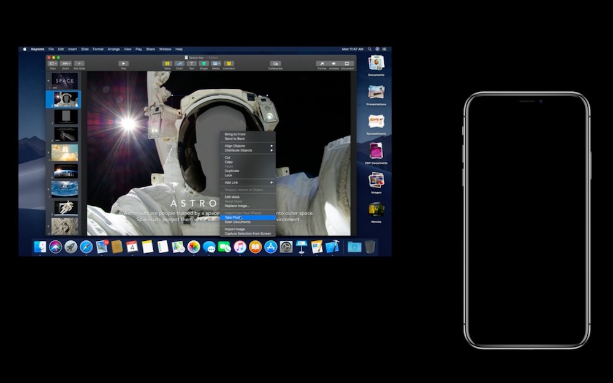Viewport: 613px width, 383px height.
Task: Open the Zoom level dropdown
Action: pos(66,64)
